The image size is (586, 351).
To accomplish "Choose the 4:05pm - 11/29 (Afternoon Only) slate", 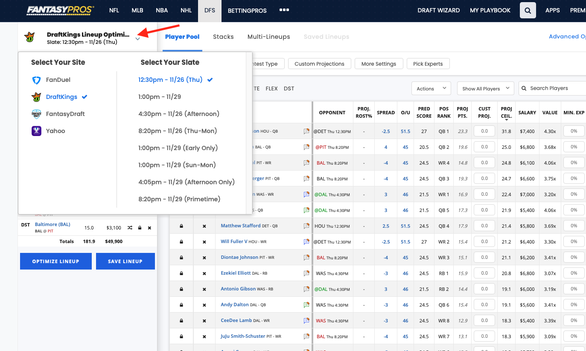I will (x=187, y=182).
